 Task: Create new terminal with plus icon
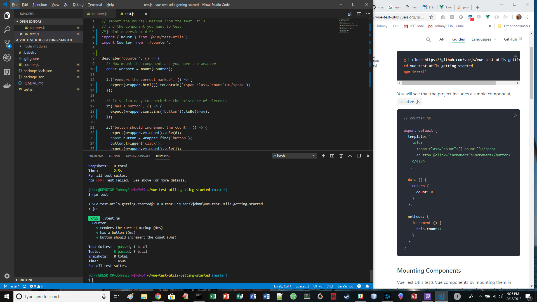(x=323, y=156)
